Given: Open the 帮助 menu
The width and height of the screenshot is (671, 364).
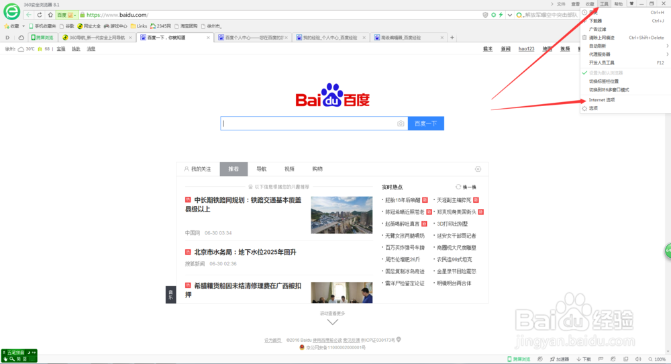Looking at the screenshot, I should coord(619,4).
